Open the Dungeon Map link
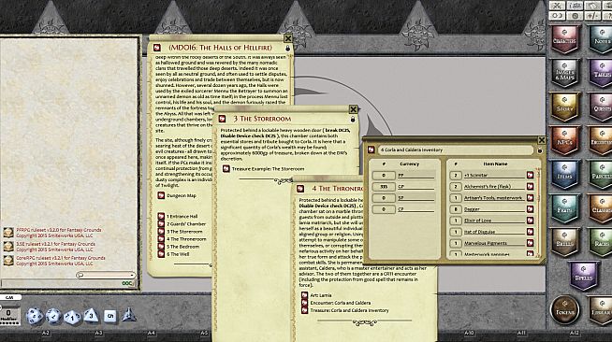This screenshot has width=612, height=342. point(182,196)
